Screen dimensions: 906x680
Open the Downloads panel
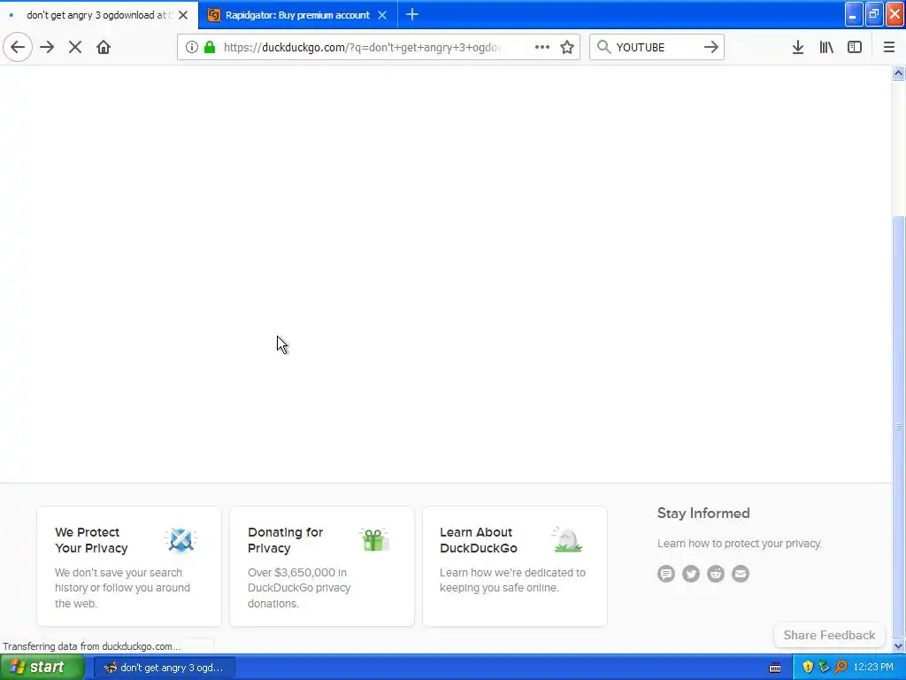click(798, 48)
